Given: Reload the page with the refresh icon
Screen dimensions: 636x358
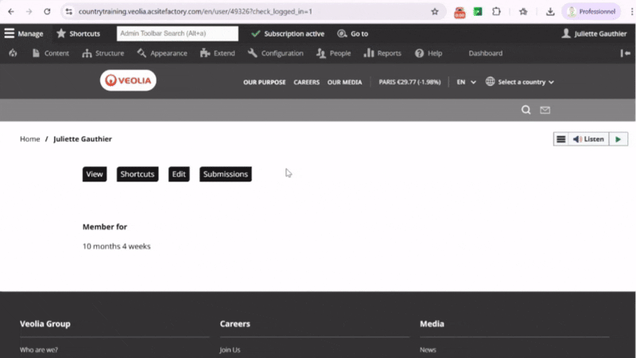Looking at the screenshot, I should [47, 11].
